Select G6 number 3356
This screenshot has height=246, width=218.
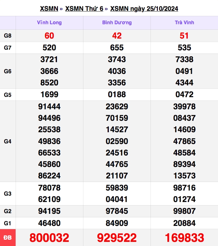click(117, 83)
